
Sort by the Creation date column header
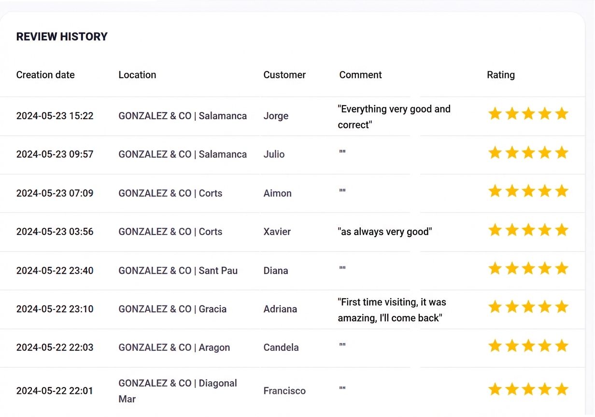pyautogui.click(x=45, y=75)
